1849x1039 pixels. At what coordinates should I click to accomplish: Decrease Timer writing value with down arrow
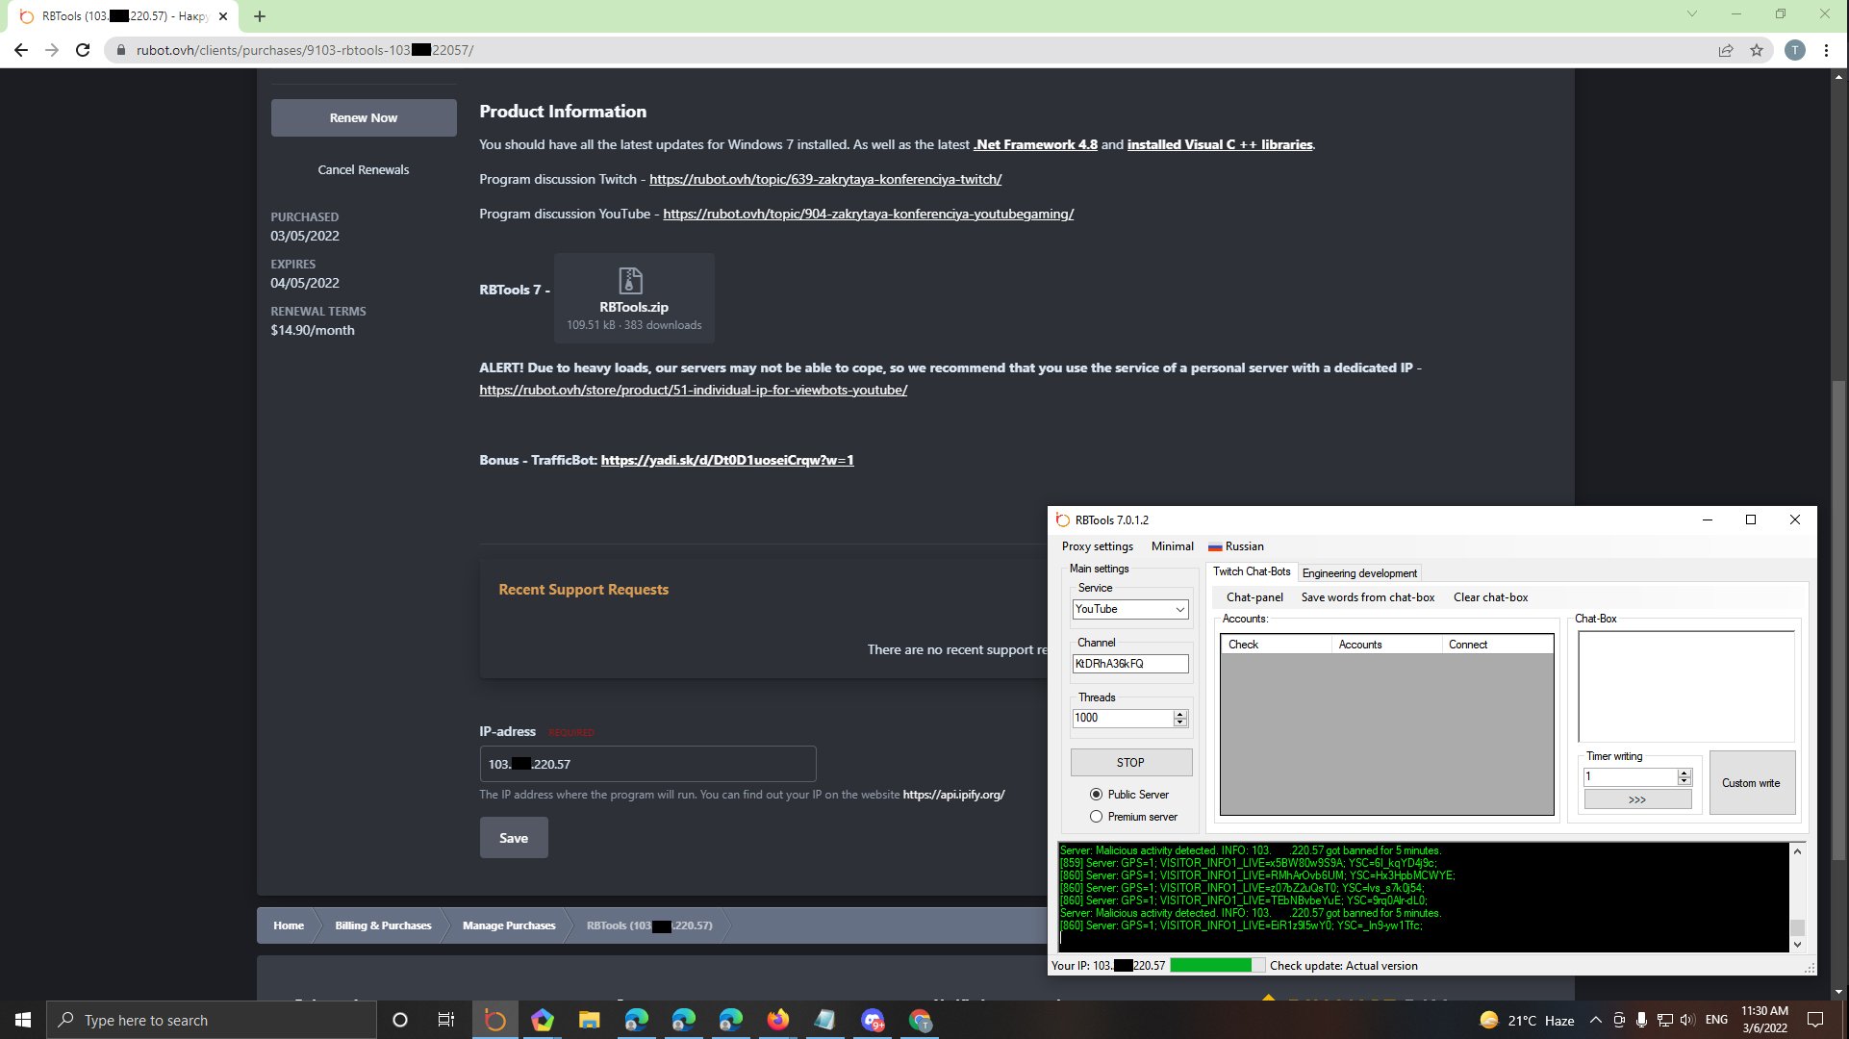(1684, 781)
